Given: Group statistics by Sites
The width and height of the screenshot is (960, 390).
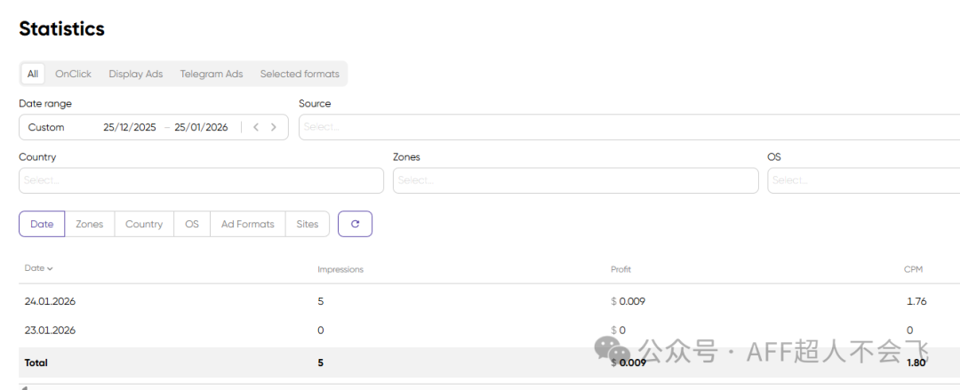Looking at the screenshot, I should tap(308, 224).
